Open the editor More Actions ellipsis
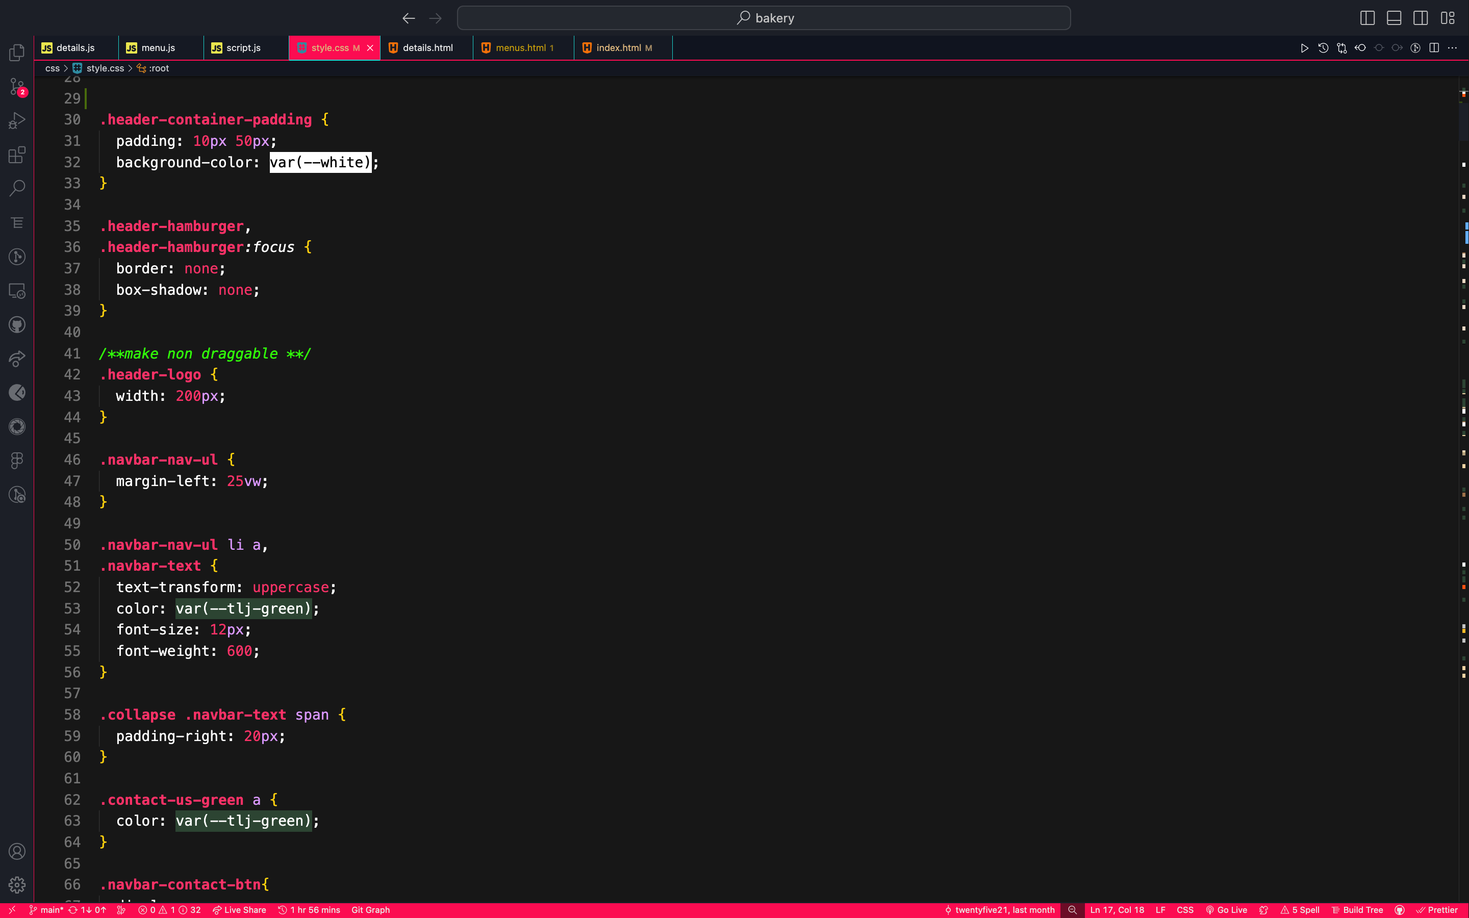 pyautogui.click(x=1452, y=48)
